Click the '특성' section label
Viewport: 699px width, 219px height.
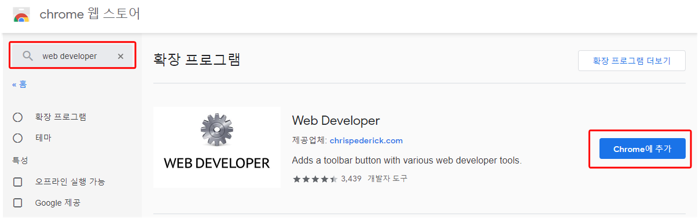20,160
